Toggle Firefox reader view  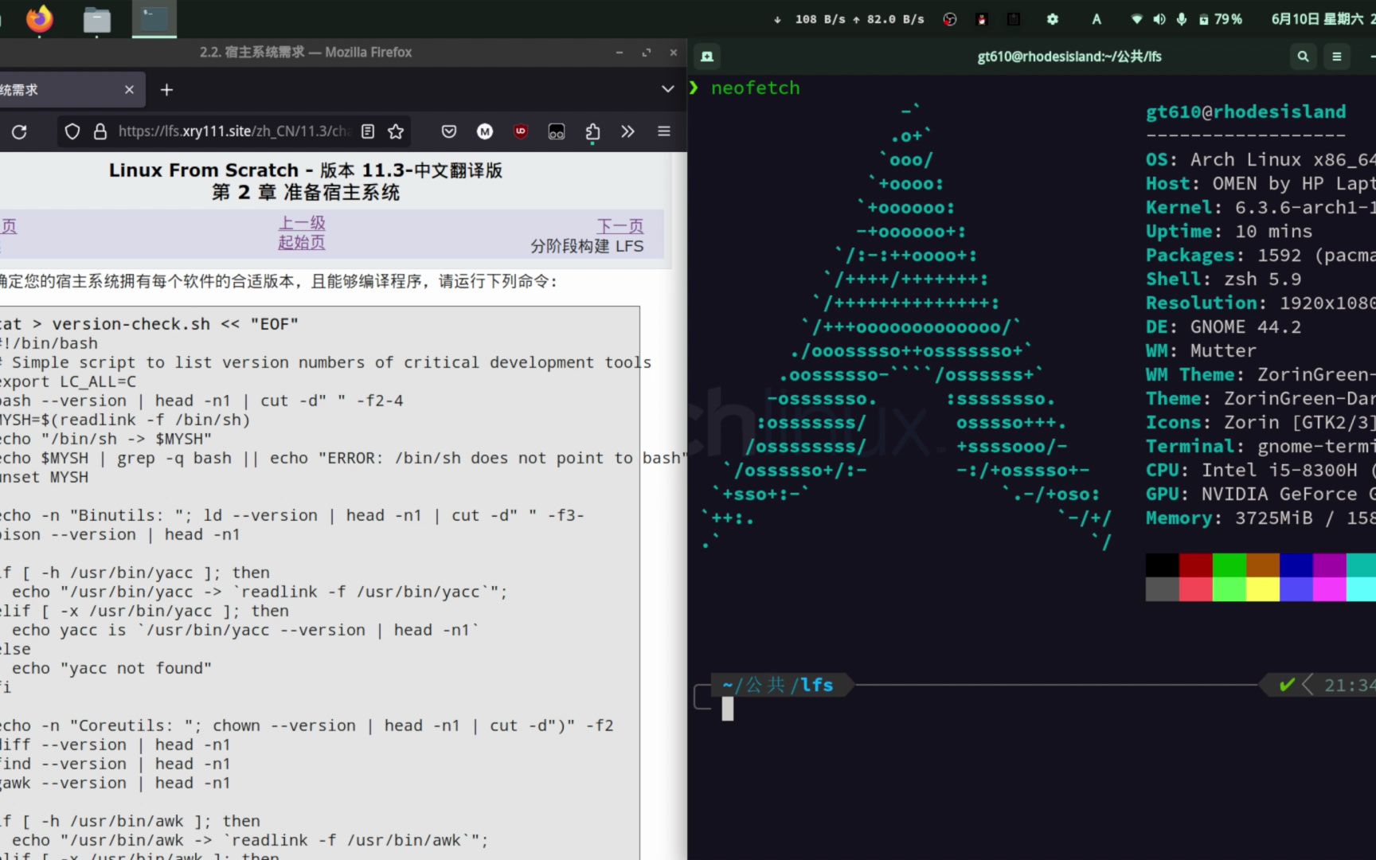tap(368, 131)
